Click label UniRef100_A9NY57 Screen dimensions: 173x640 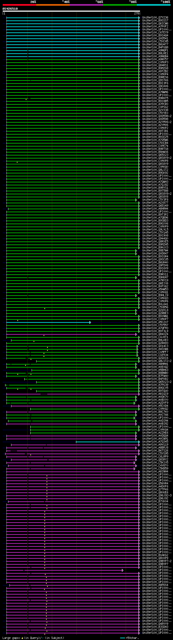pos(155,59)
